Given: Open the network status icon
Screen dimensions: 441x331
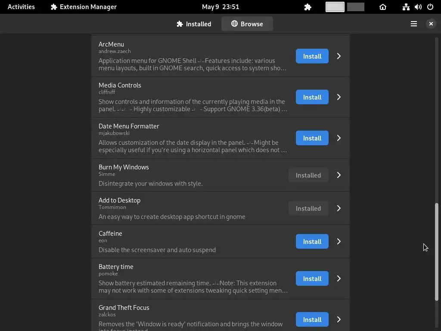Looking at the screenshot, I should (x=406, y=7).
